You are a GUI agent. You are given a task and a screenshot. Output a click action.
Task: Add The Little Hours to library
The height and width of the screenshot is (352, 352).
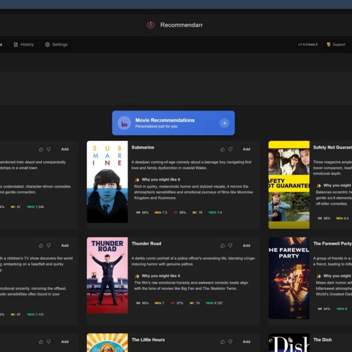(x=246, y=341)
